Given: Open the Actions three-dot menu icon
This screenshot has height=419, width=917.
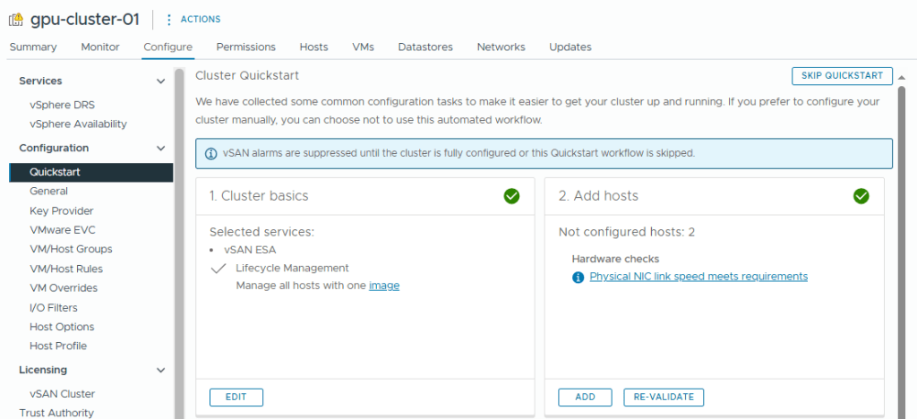Looking at the screenshot, I should point(169,20).
